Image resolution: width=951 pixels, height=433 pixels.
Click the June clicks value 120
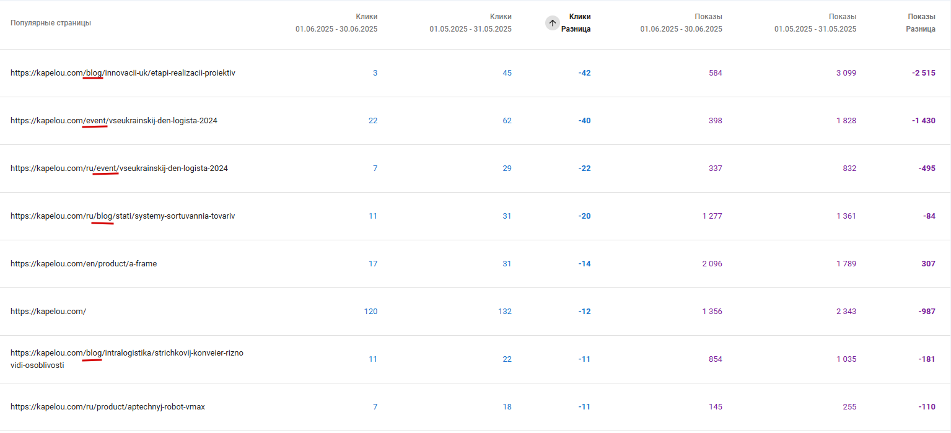point(370,312)
